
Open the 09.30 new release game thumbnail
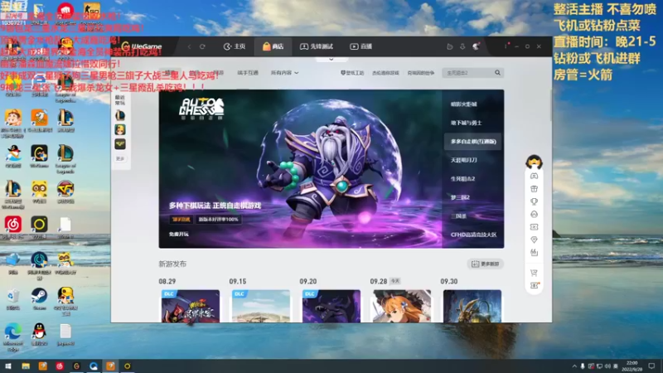pyautogui.click(x=472, y=306)
